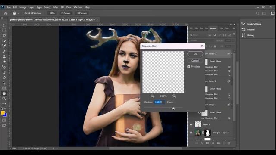Toggle the Preview checkbox in Gaussian Blur

(x=189, y=67)
